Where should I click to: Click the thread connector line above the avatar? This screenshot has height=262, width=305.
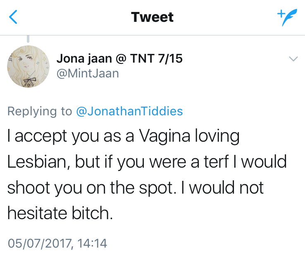coord(28,39)
